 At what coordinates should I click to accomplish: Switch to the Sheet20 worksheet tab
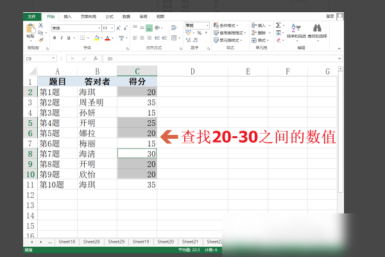pyautogui.click(x=166, y=242)
